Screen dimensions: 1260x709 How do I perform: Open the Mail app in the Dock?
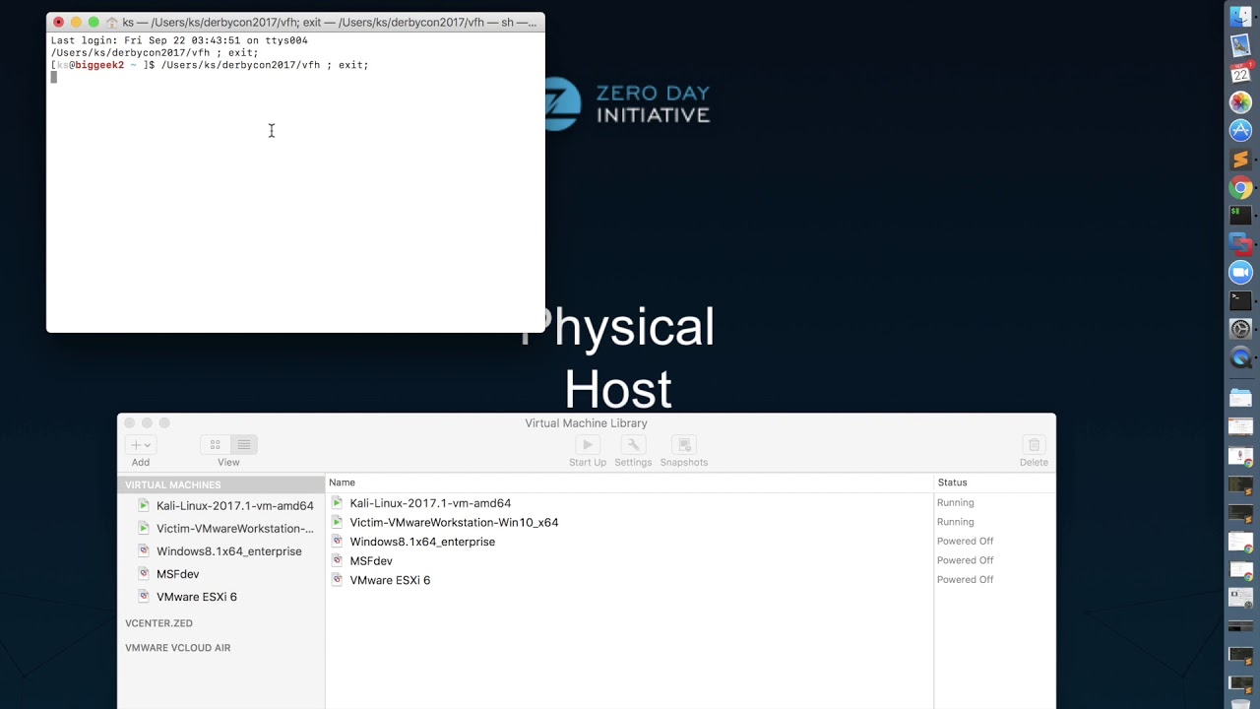pos(1240,45)
